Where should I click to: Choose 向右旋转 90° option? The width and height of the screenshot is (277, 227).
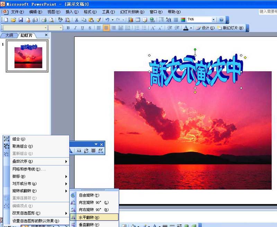coord(94,210)
